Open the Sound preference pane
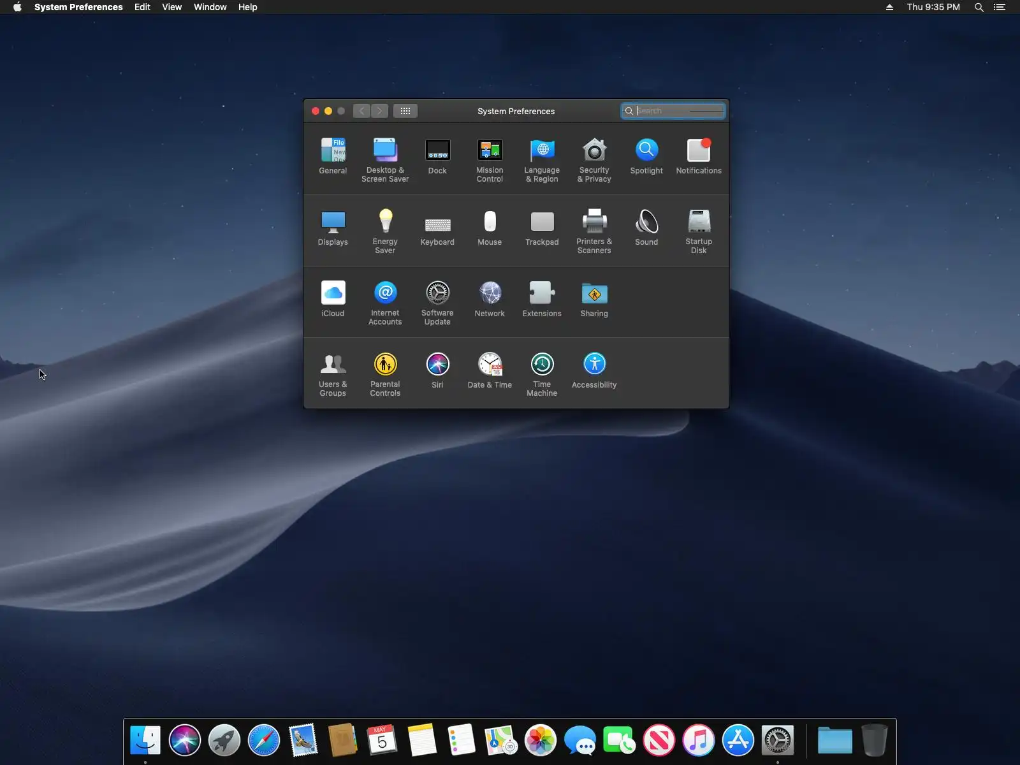 pos(646,228)
